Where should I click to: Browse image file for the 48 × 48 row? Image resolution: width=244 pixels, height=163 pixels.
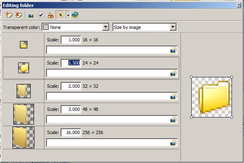coord(173,120)
